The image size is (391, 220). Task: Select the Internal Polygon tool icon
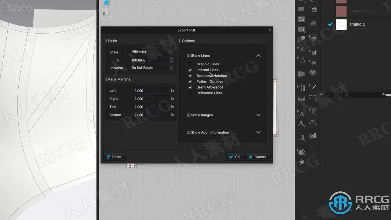301,19
